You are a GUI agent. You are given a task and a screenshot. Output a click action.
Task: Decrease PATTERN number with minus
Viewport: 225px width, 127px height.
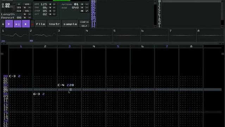coord(87,4)
